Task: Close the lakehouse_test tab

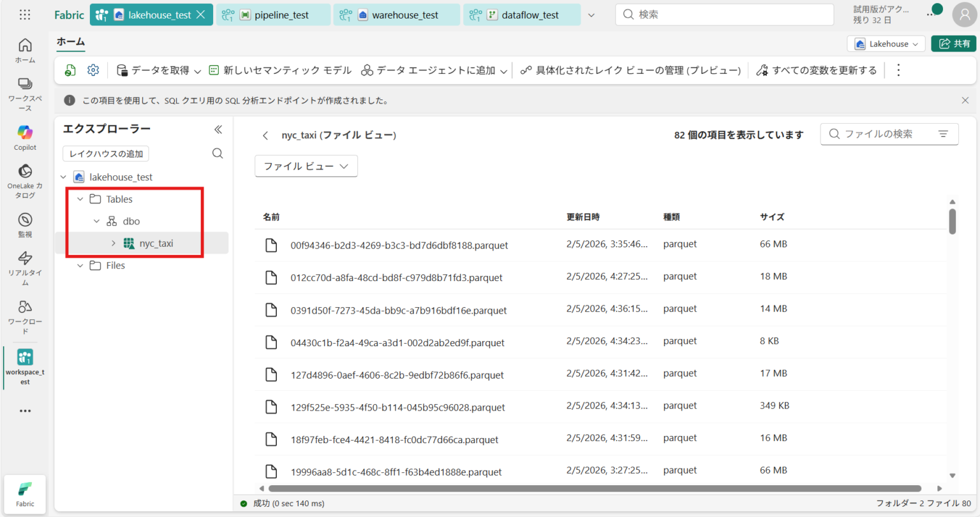Action: click(201, 14)
